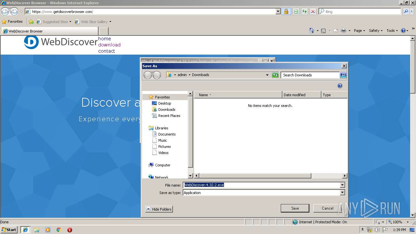Screen dimensions: 416x234
Task: Click the home link on webpage
Action: (x=105, y=39)
